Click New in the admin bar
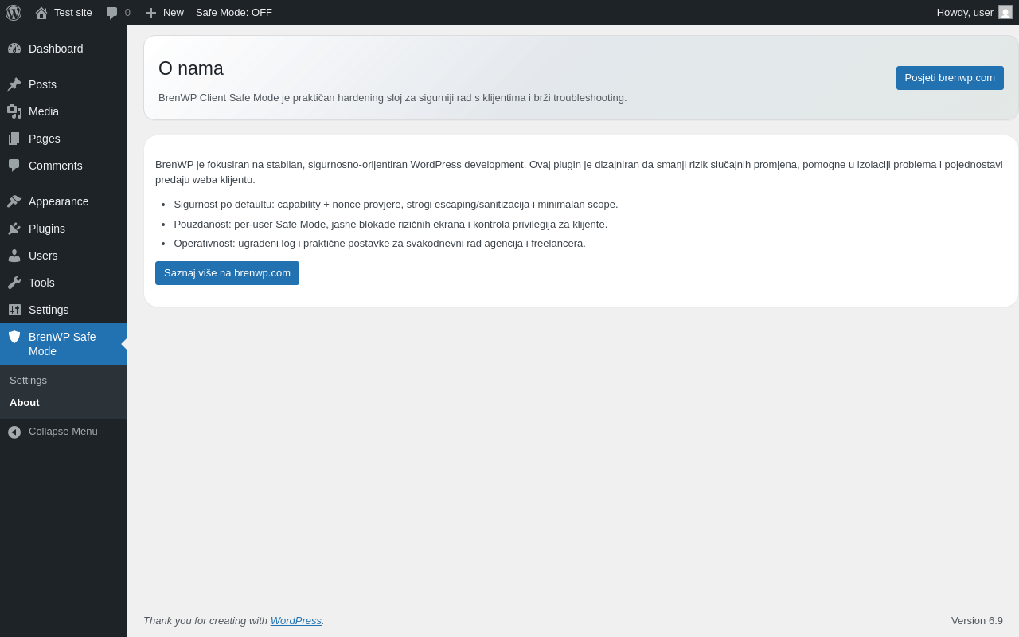Image resolution: width=1019 pixels, height=637 pixels. 174,13
